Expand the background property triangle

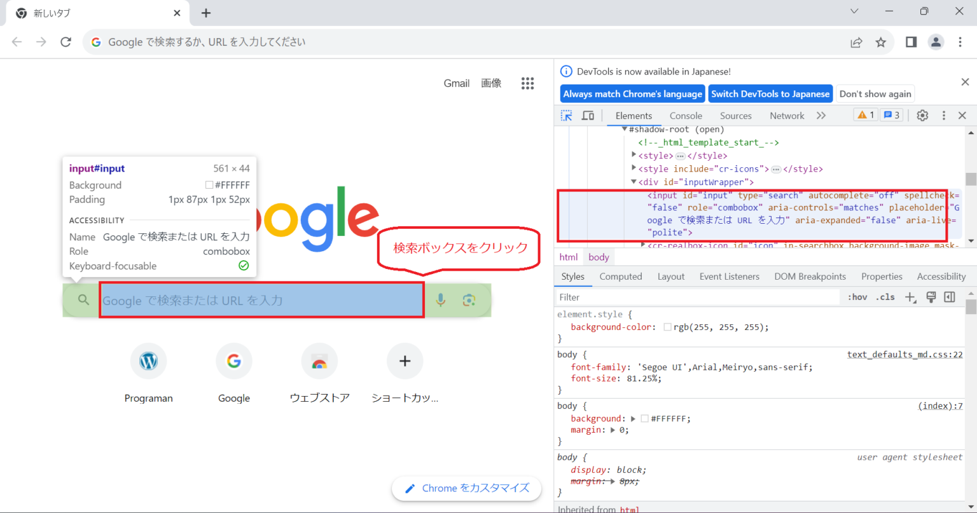pos(633,419)
